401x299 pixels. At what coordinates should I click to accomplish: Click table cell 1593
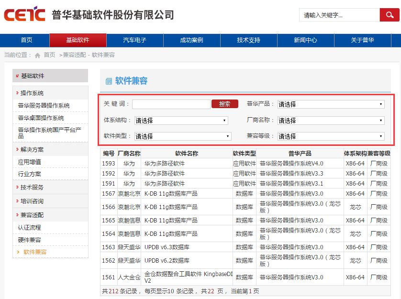pos(109,164)
